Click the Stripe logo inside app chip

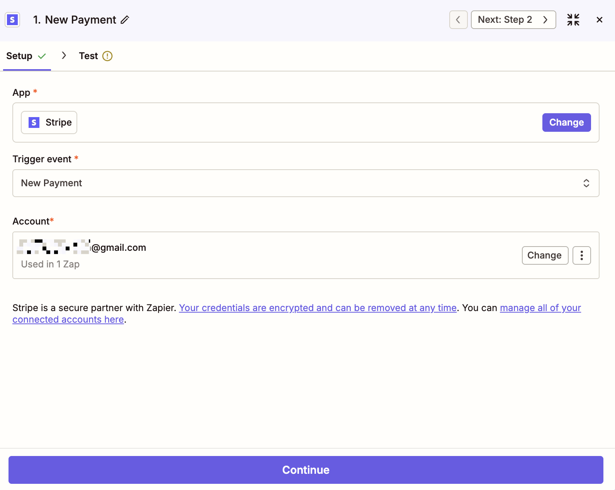[x=34, y=122]
